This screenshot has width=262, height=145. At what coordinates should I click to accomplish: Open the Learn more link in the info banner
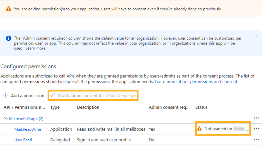[x=35, y=48]
